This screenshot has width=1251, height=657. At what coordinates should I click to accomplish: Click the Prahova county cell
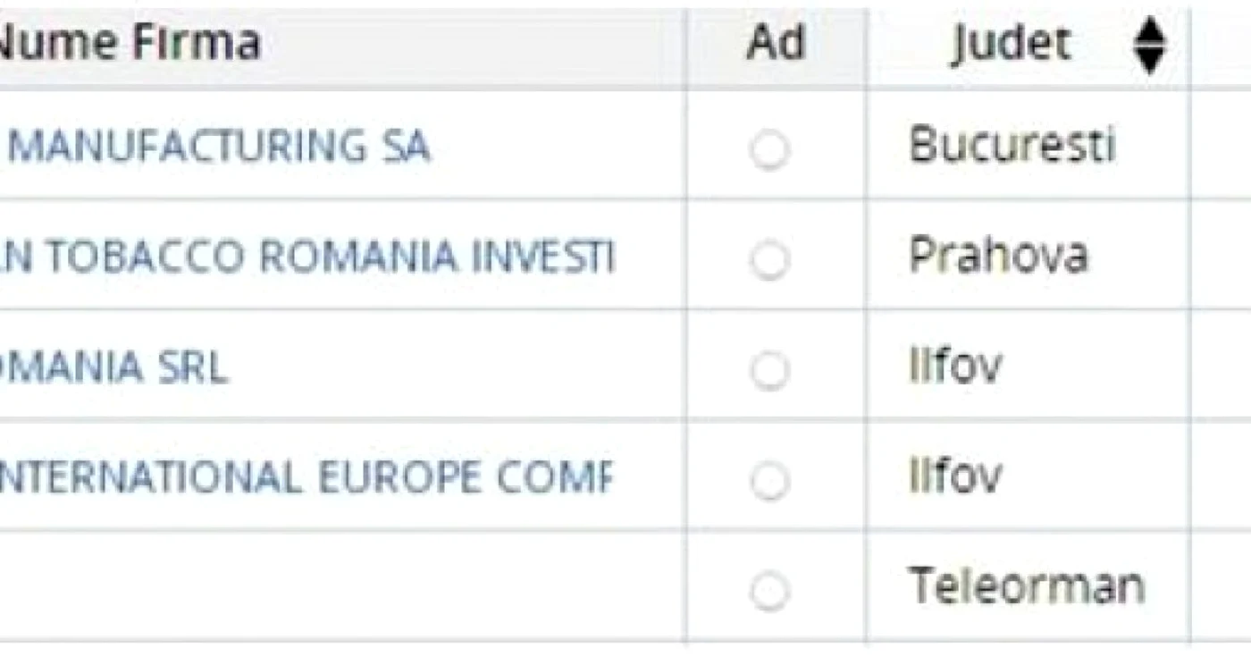pyautogui.click(x=1028, y=255)
